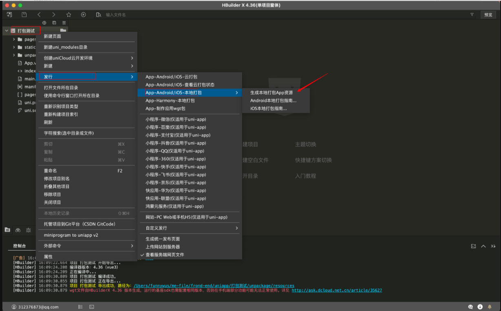Select the 控制台 console tab
The width and height of the screenshot is (501, 311).
pos(19,246)
